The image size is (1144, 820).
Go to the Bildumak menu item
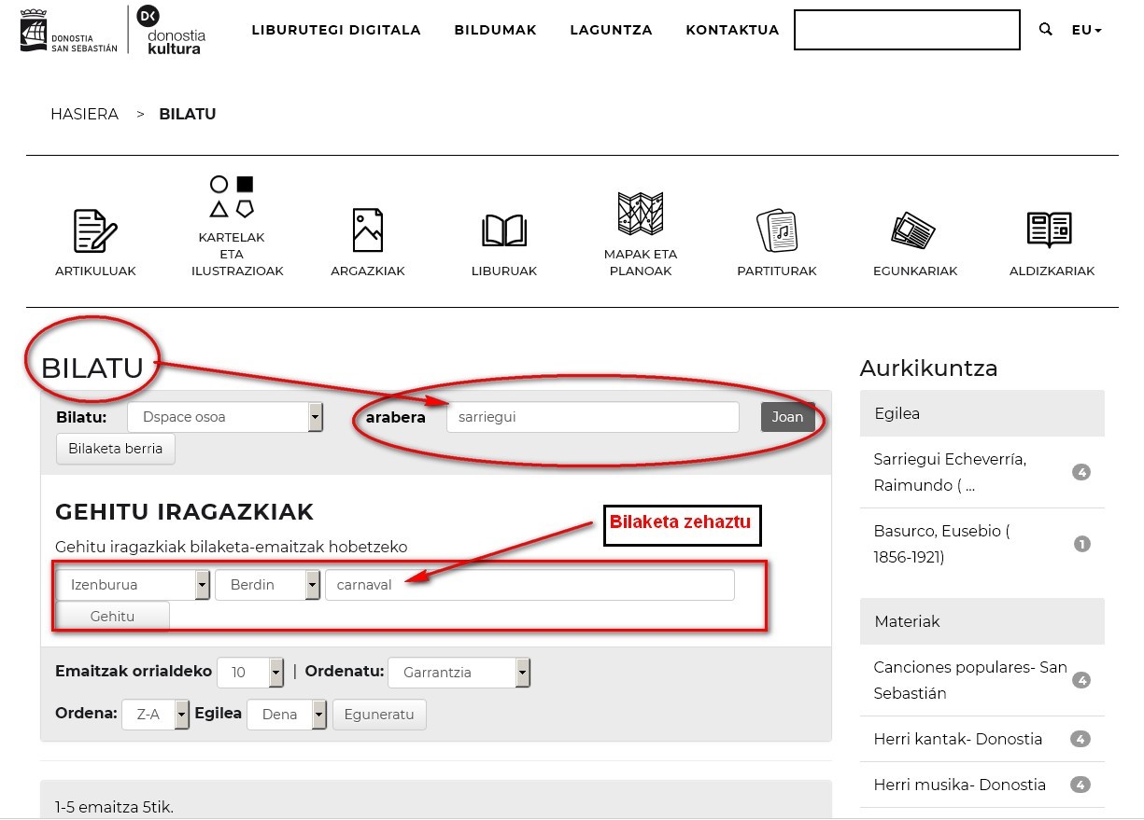(495, 30)
